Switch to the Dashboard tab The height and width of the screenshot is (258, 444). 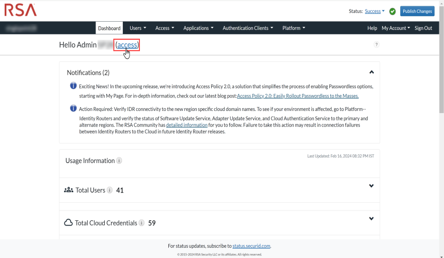(x=109, y=28)
